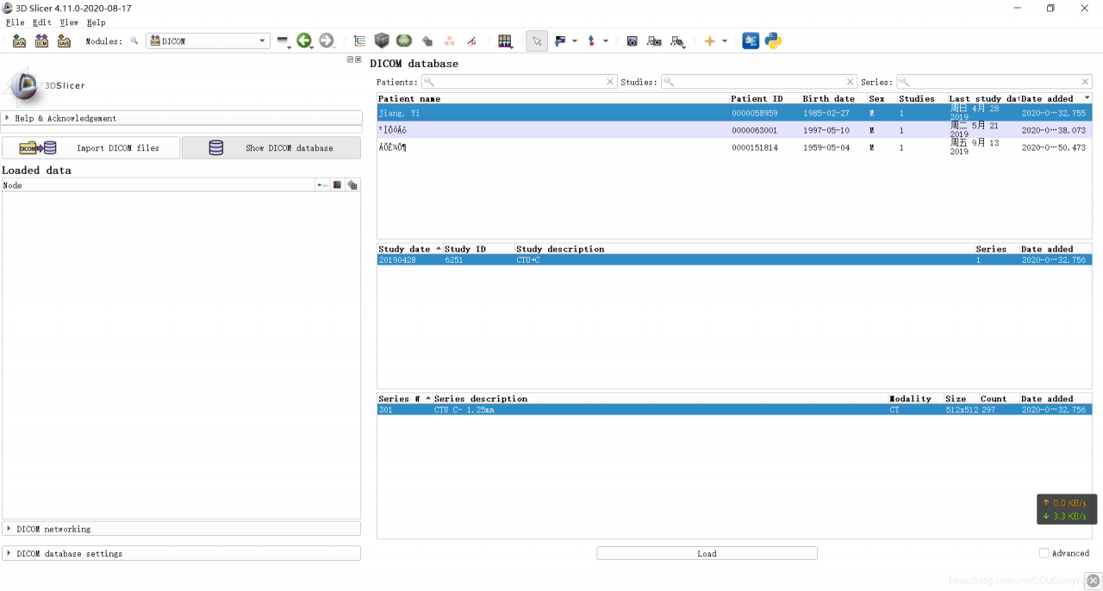Open the Load Data toolbar icon

click(19, 40)
